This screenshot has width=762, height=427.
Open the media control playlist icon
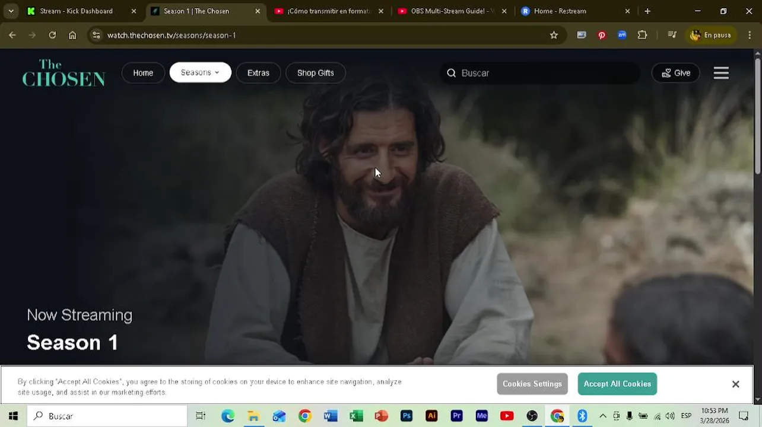point(672,35)
